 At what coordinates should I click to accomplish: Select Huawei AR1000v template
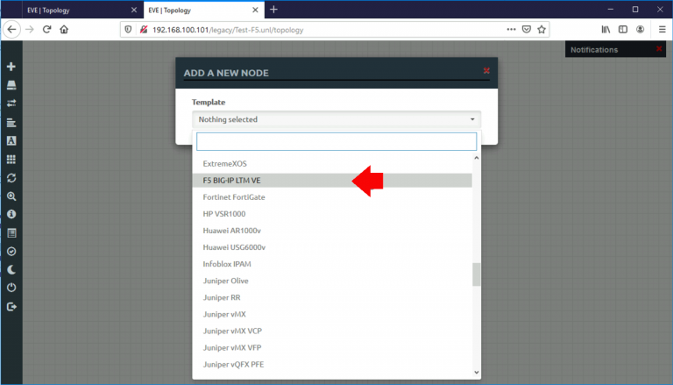(x=332, y=231)
